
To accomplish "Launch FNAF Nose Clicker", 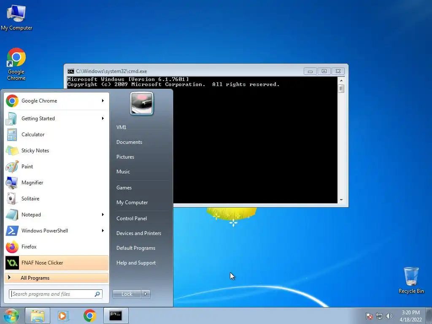I will click(57, 263).
